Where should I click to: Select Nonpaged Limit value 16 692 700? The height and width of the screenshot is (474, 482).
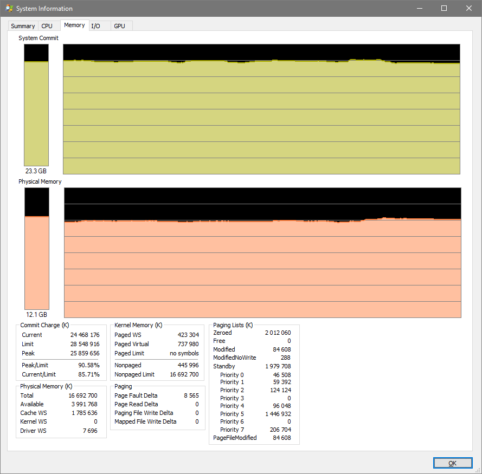coord(184,374)
